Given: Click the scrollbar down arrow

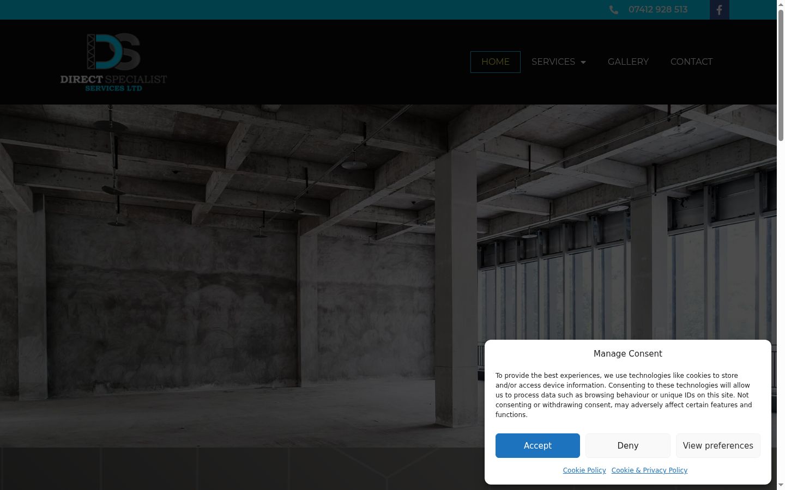Looking at the screenshot, I should click(781, 486).
